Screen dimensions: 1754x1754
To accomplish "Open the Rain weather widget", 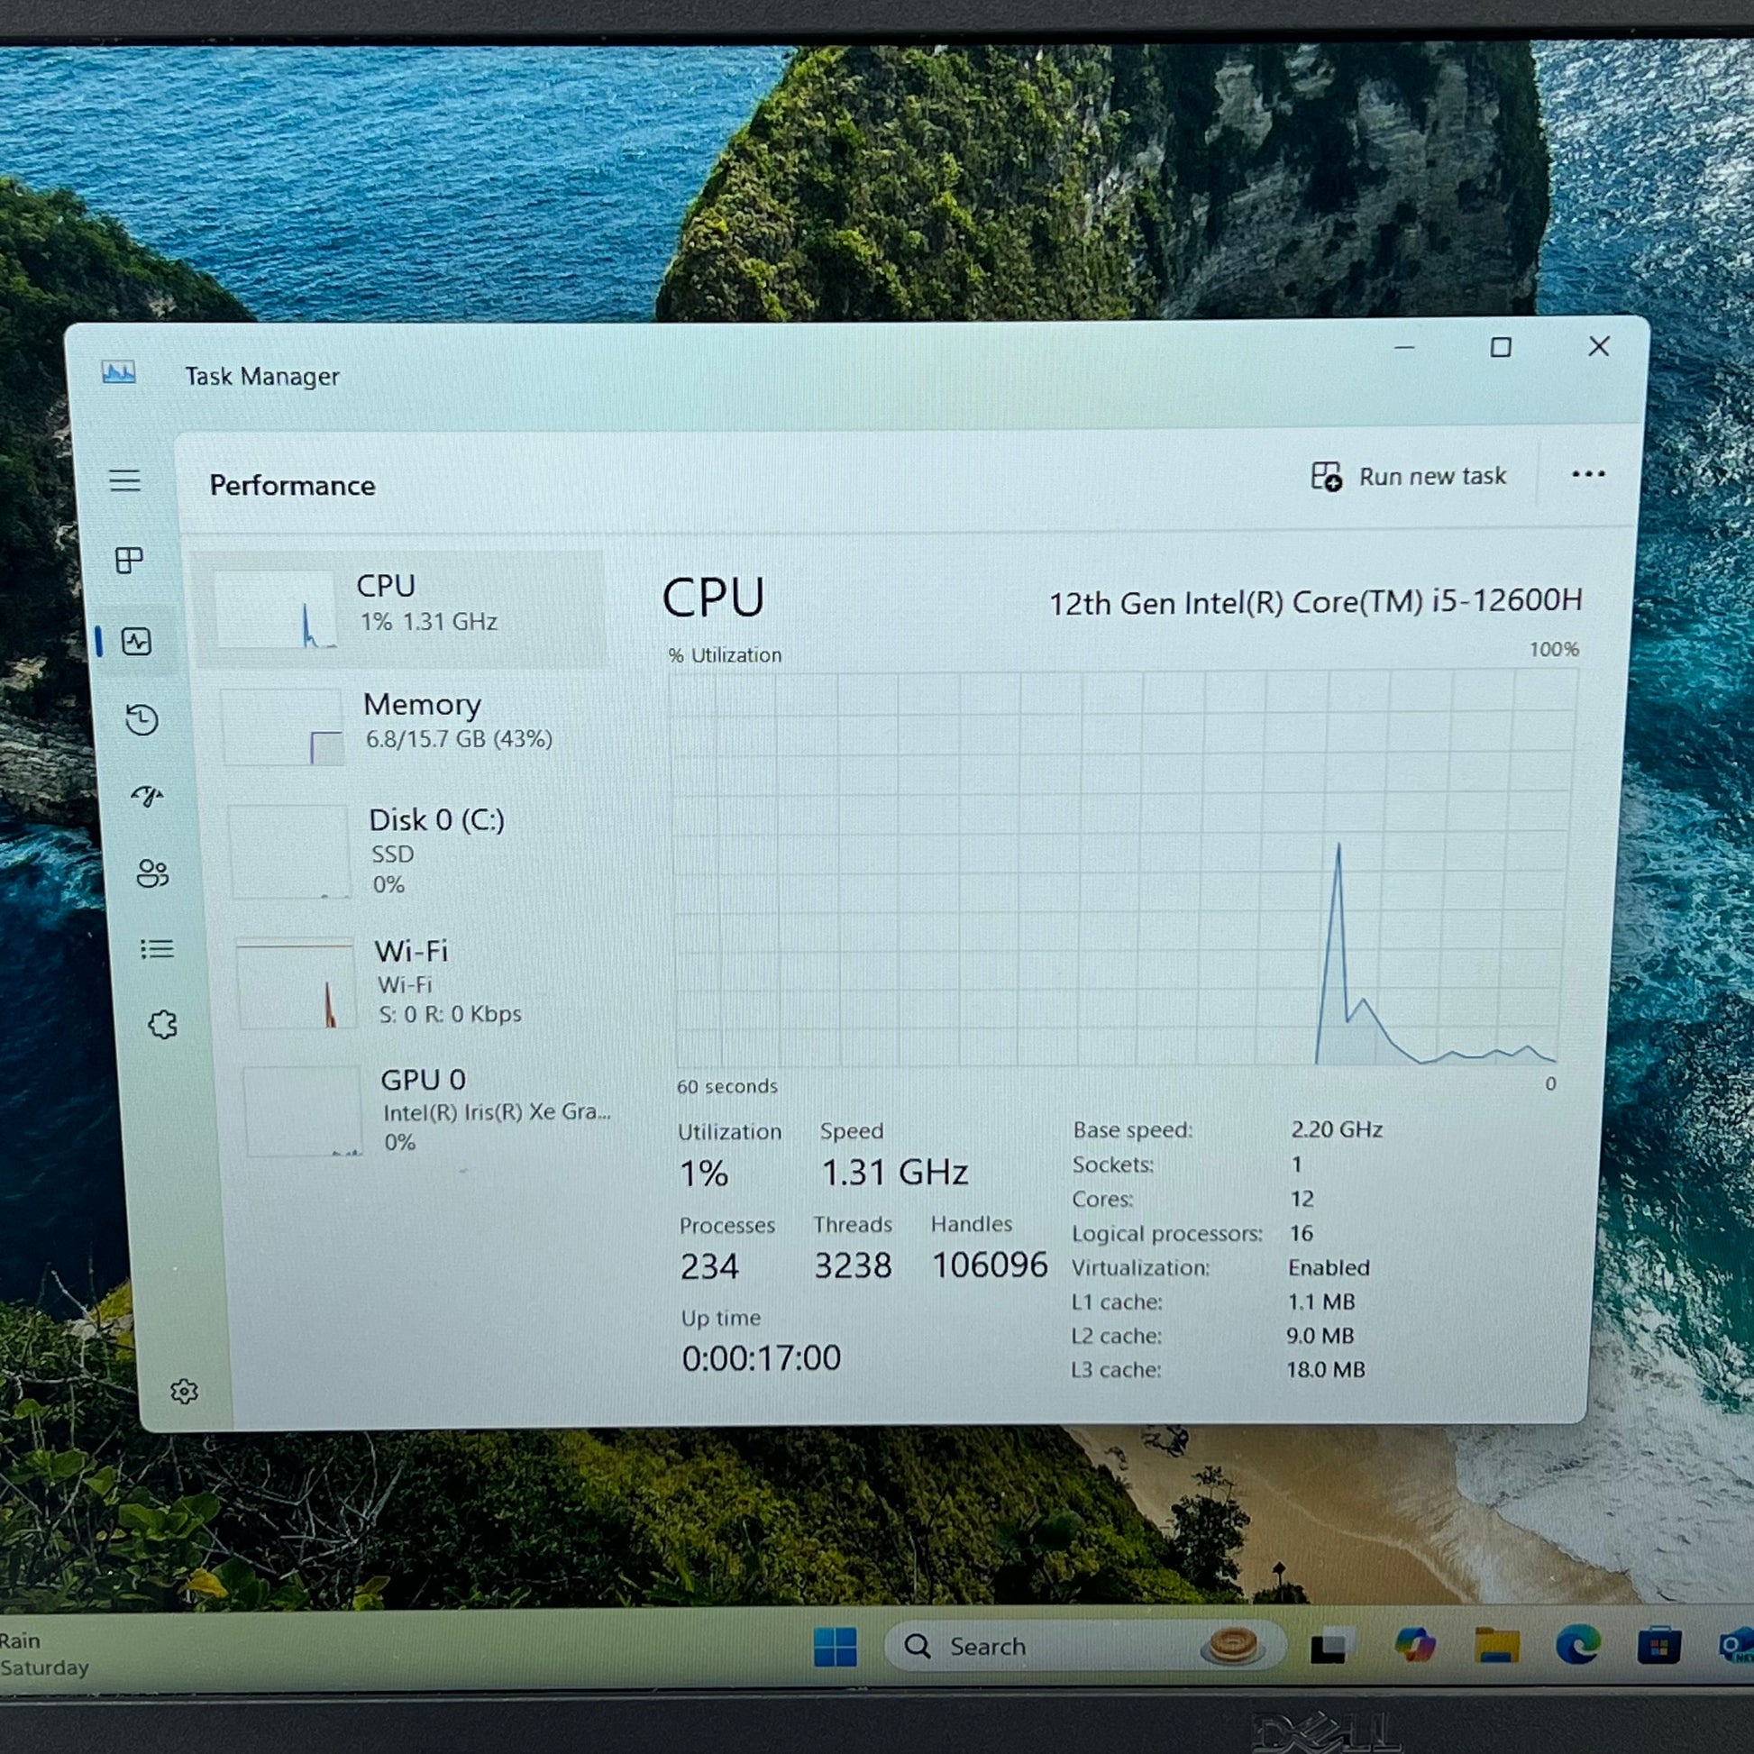I will (x=43, y=1654).
